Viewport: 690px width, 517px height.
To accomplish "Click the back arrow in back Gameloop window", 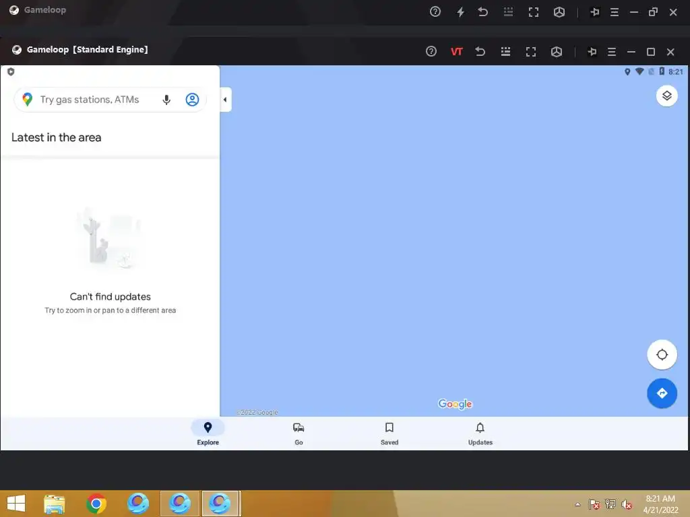I will coord(483,12).
